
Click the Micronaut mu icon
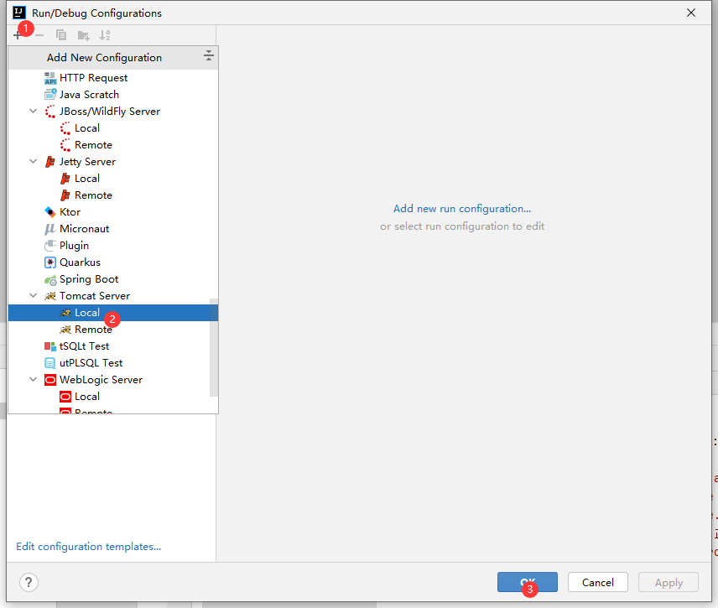[50, 229]
